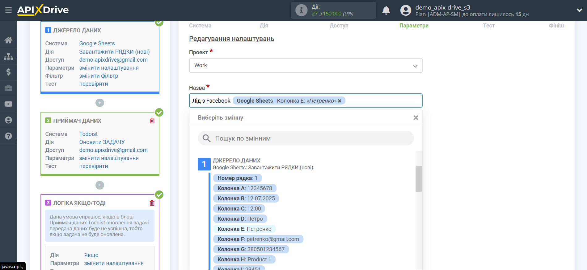Click the Редагування налаштувань heading
Screen dimensions: 587x270
click(x=232, y=39)
